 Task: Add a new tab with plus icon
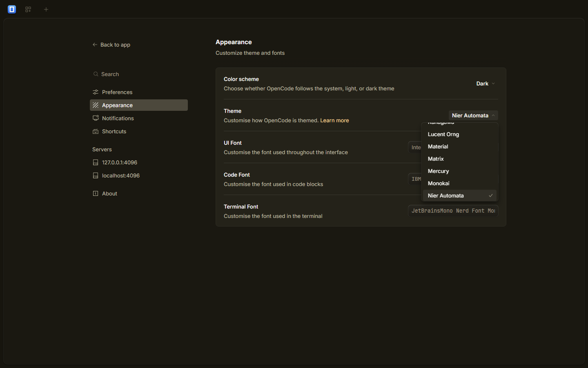(46, 9)
